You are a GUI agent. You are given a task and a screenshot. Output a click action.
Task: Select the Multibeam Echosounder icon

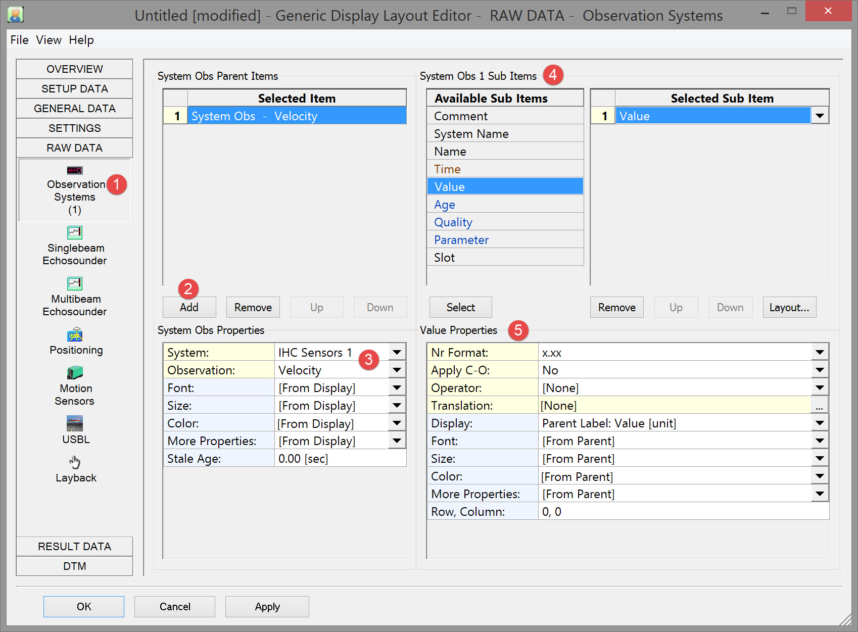coord(75,283)
